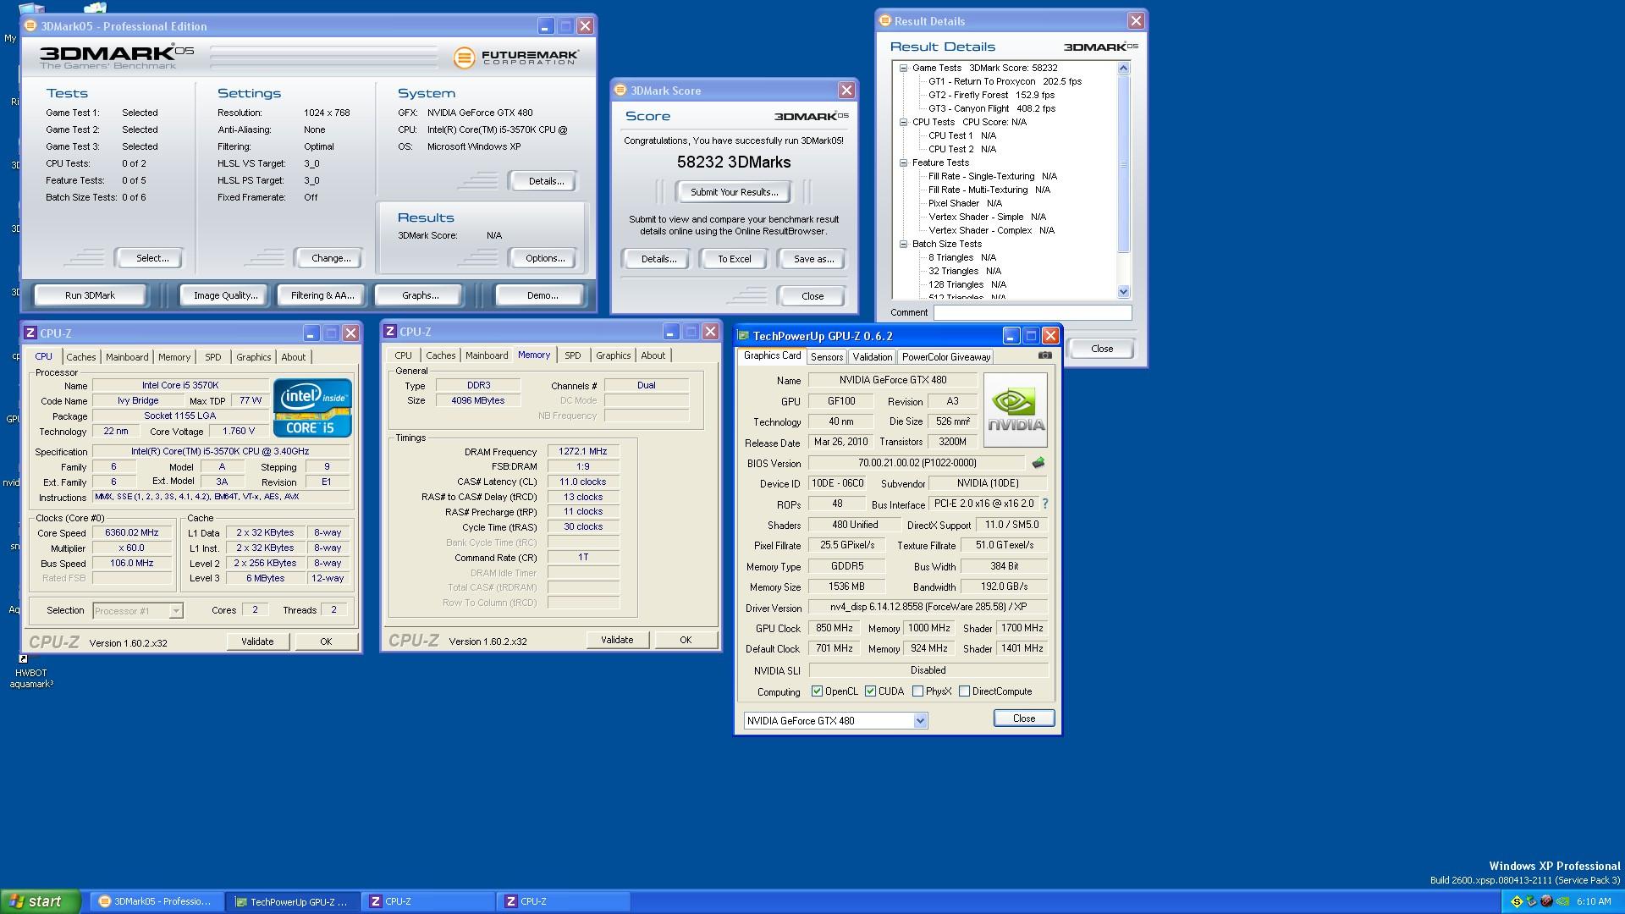
Task: Switch to first CPU-Z taskbar button
Action: coord(428,902)
